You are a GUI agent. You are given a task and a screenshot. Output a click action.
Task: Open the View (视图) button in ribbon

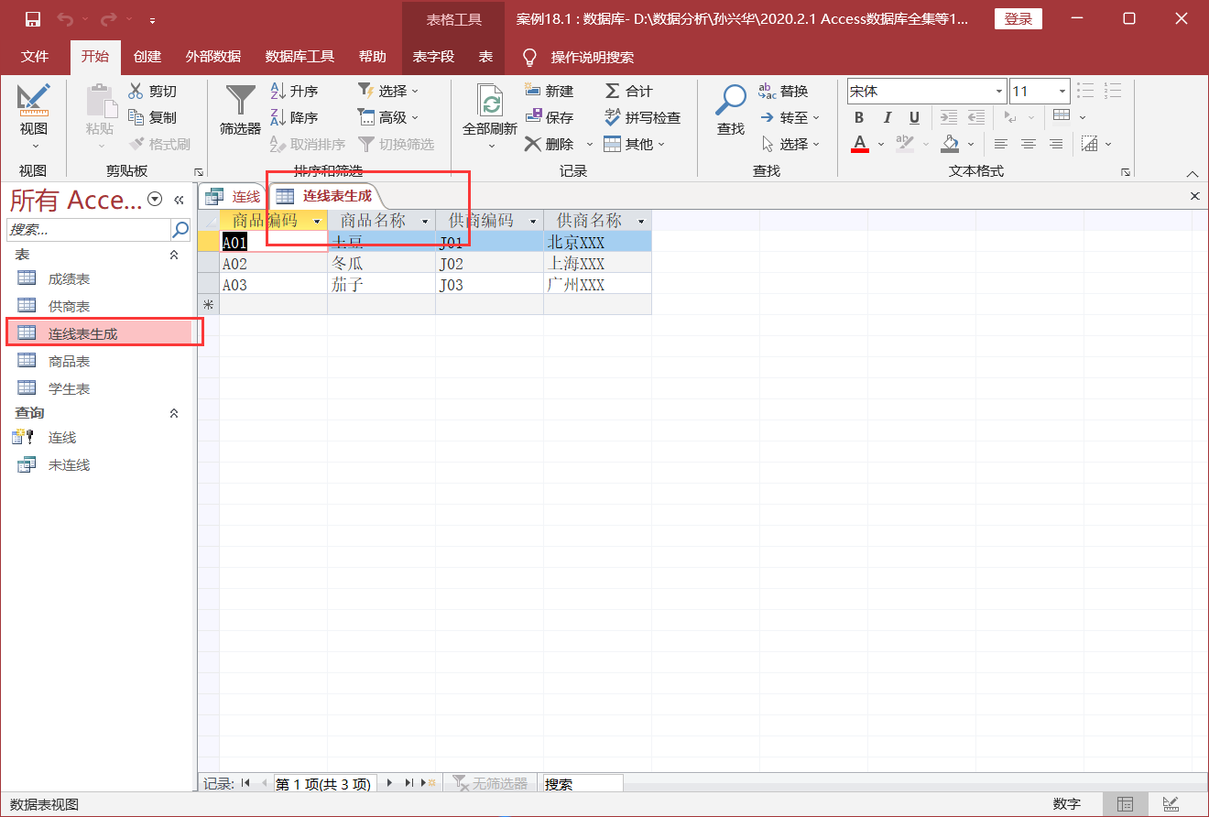coord(34,115)
